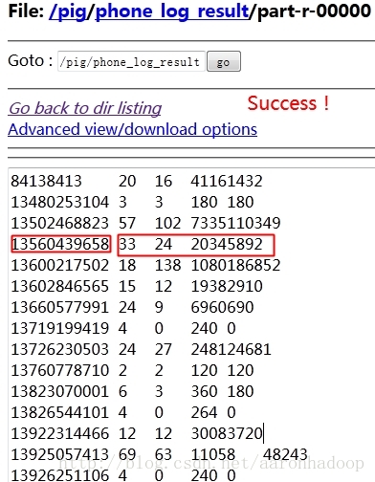The image size is (375, 482).
Task: Click the value 7335110349
Action: [235, 223]
